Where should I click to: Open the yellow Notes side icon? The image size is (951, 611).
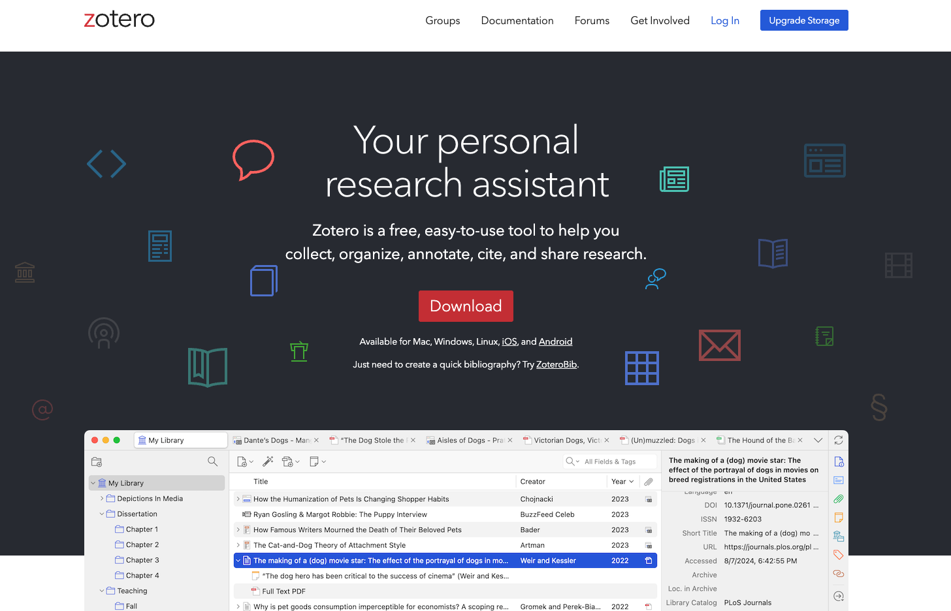(x=839, y=518)
